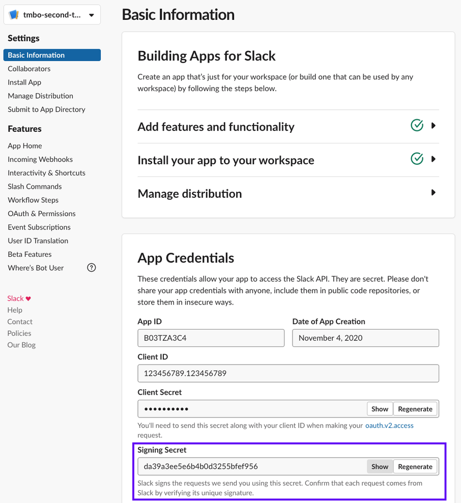The height and width of the screenshot is (503, 461).
Task: Go to Incoming Webhooks
Action: click(40, 159)
